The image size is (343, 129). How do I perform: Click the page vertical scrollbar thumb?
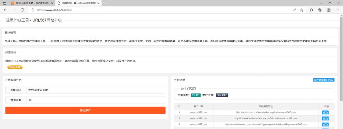(x=341, y=59)
